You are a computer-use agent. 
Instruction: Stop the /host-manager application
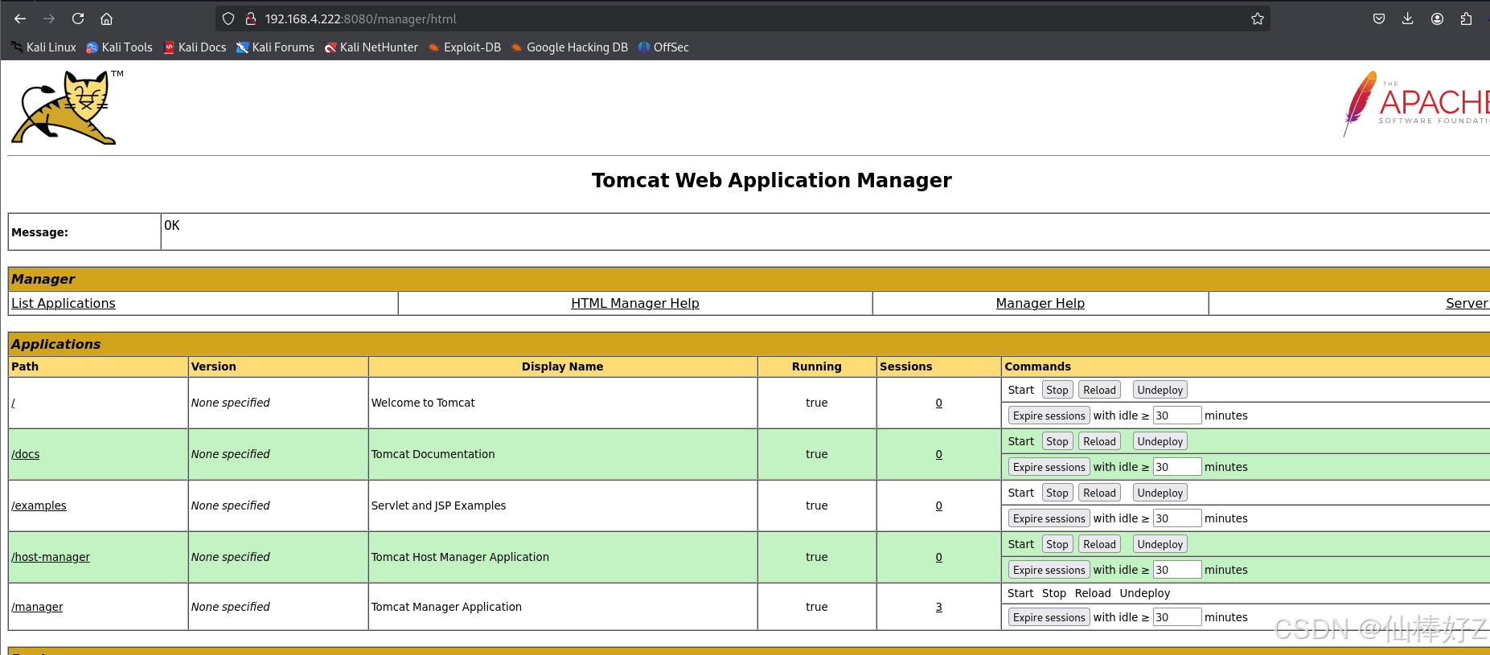click(1057, 544)
